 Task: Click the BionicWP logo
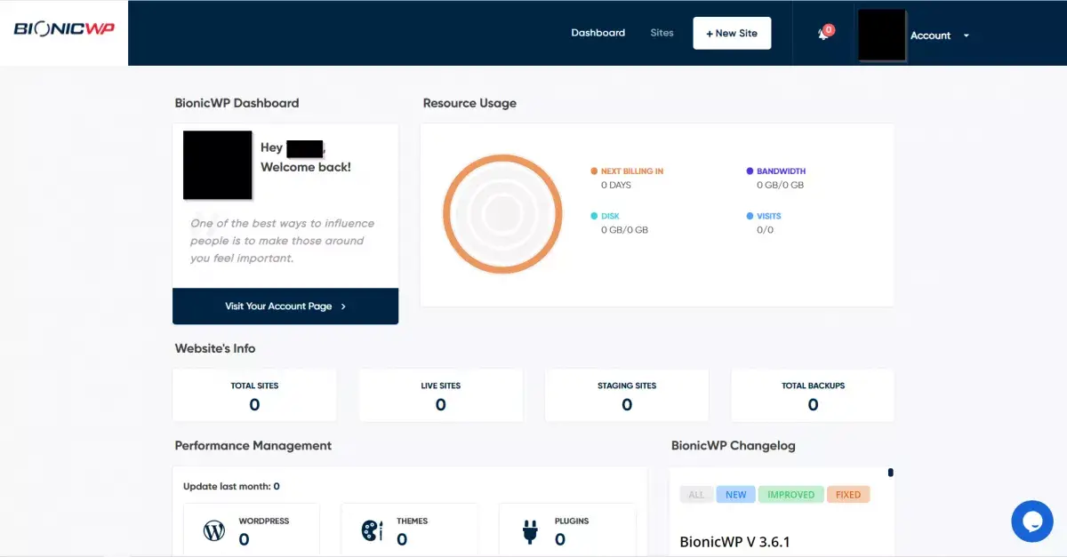coord(64,29)
